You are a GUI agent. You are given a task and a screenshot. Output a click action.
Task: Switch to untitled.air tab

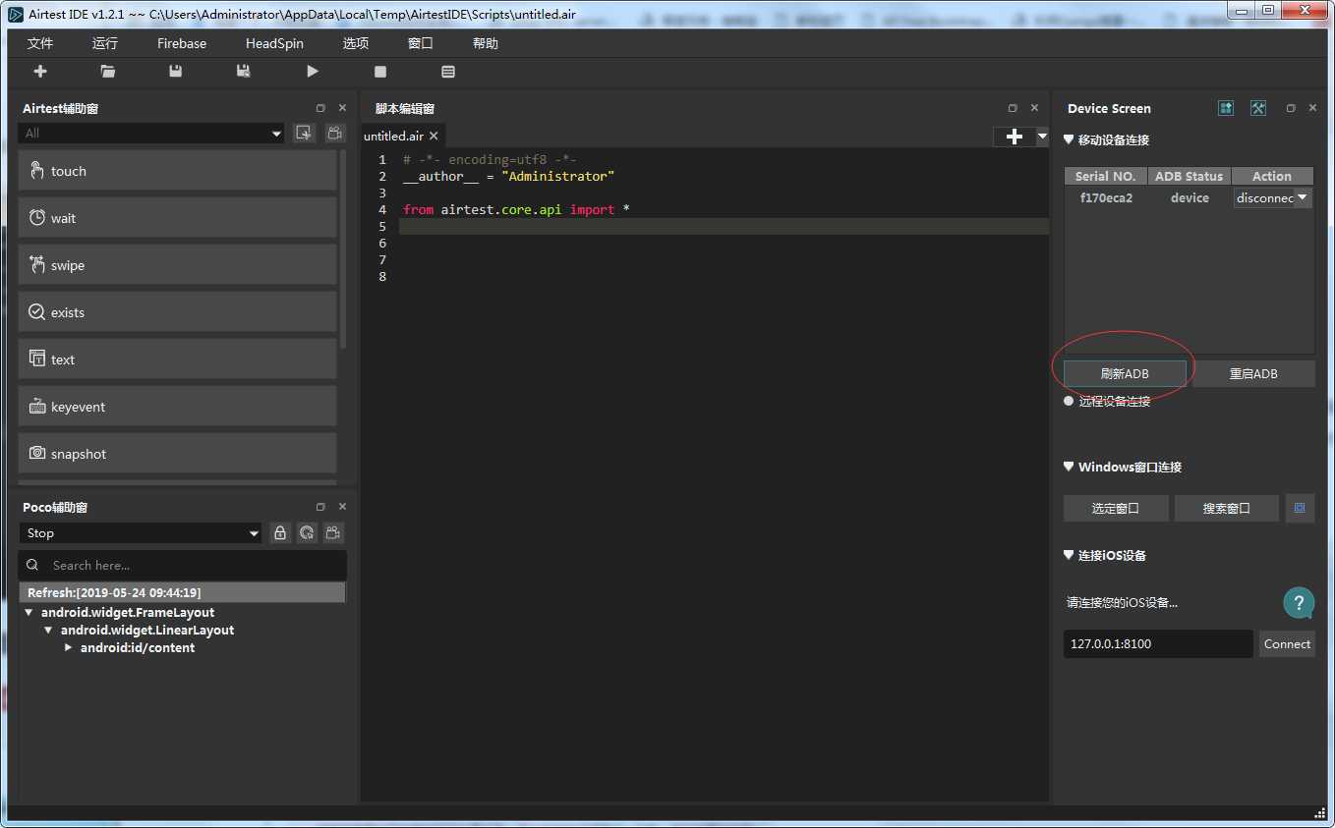[x=393, y=136]
